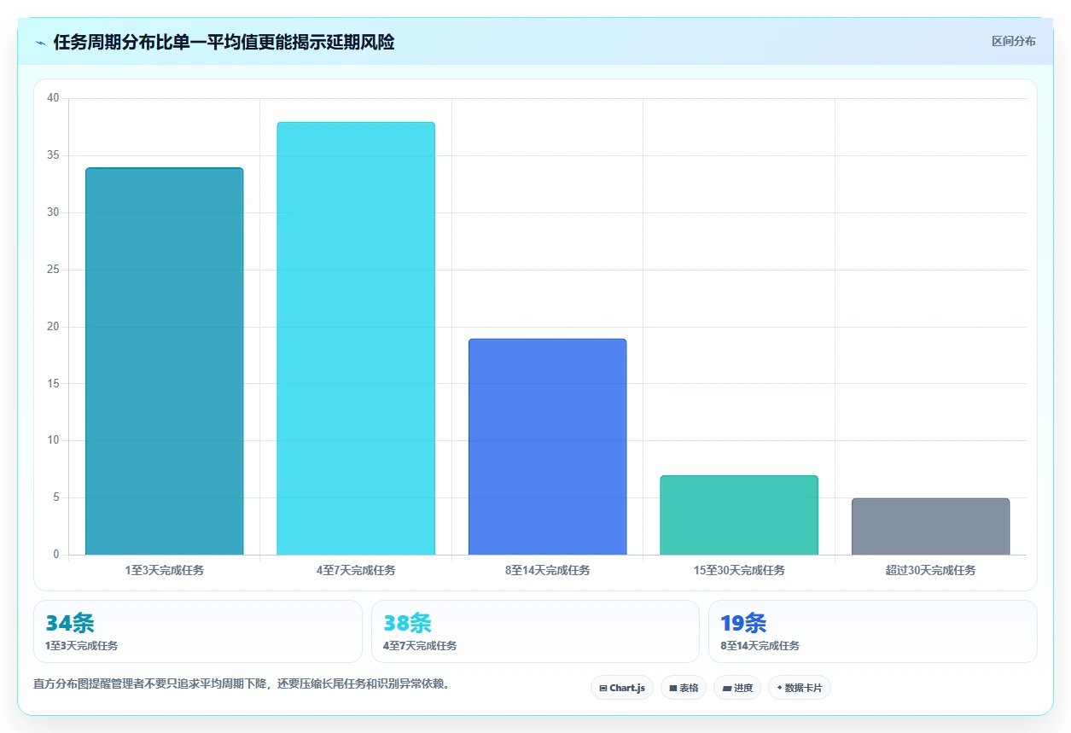Click x-axis label 8至14天完成任务
This screenshot has width=1071, height=733.
[x=548, y=570]
